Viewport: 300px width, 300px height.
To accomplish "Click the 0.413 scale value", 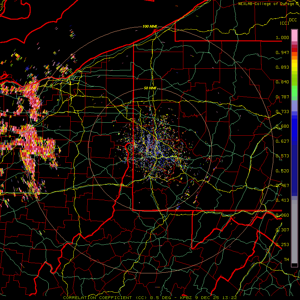I will (x=282, y=200).
